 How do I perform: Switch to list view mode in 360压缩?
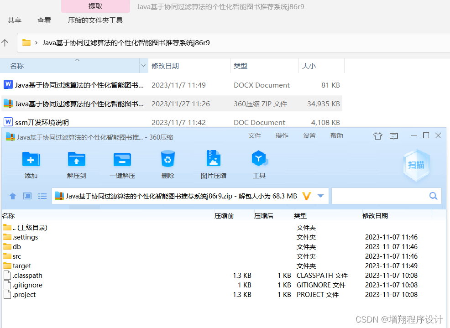coord(42,196)
